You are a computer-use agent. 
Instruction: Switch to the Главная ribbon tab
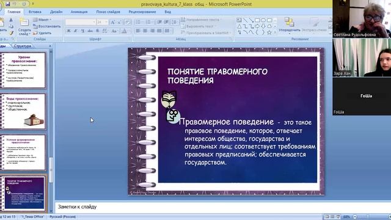point(14,12)
